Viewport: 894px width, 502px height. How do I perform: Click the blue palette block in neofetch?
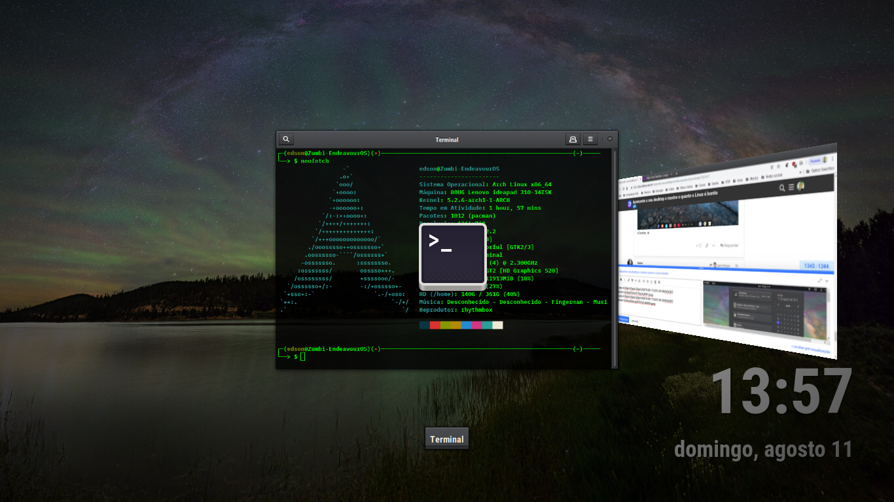click(467, 325)
